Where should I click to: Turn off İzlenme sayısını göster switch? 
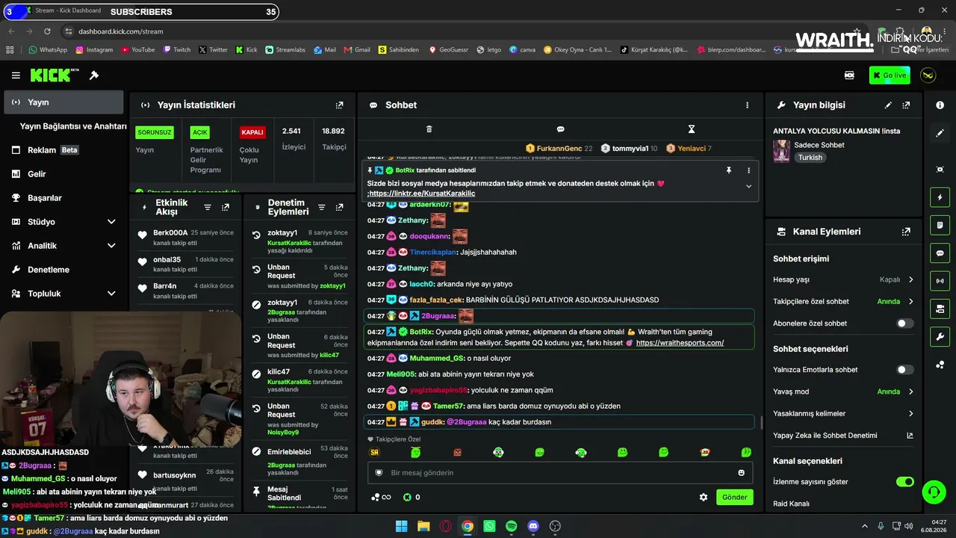[904, 482]
